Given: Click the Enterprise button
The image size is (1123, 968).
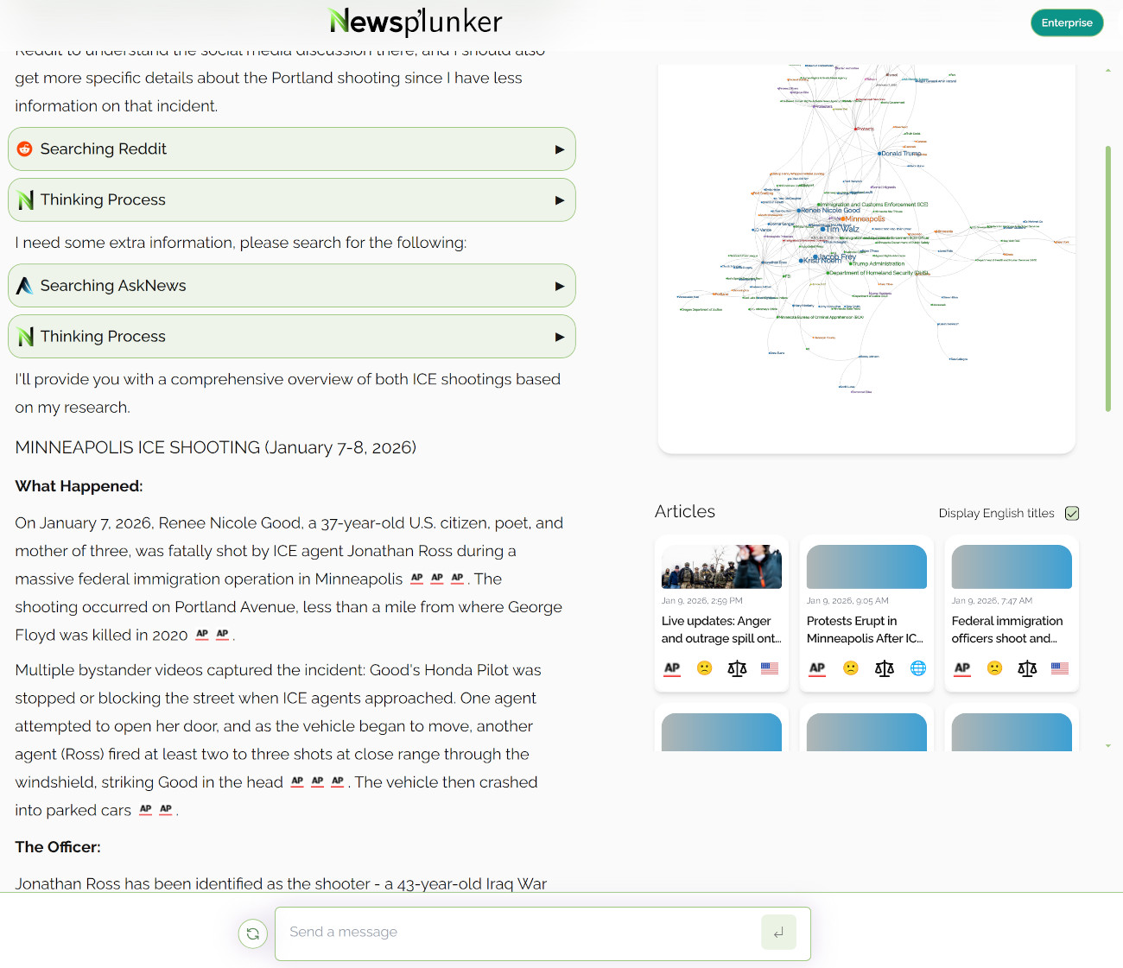Looking at the screenshot, I should point(1067,23).
